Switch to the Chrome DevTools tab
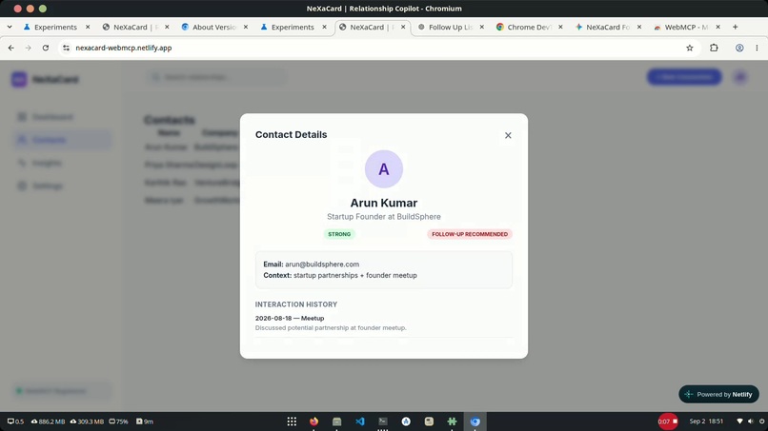Screen dimensions: 768x431 tap(530, 27)
